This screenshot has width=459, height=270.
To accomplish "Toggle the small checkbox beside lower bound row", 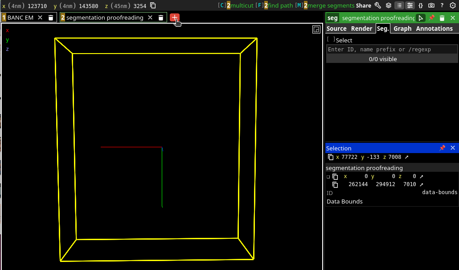I will pos(328,177).
